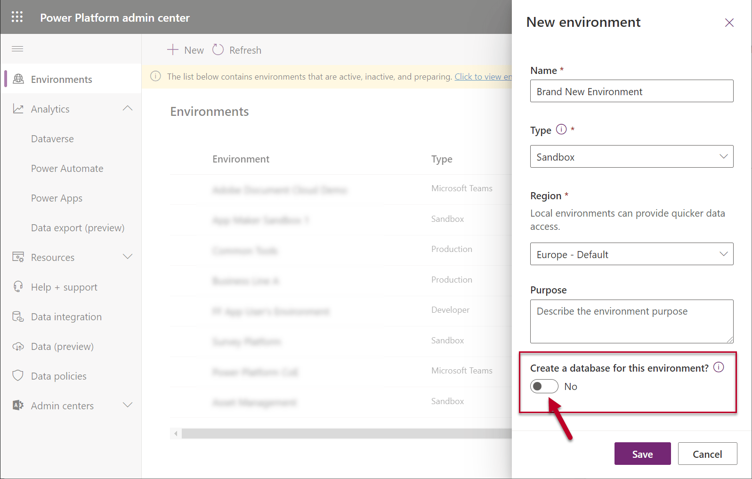Sort by the Type column header
Image resolution: width=752 pixels, height=479 pixels.
442,159
